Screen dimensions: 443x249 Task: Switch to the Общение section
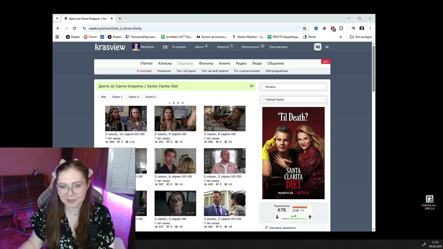pyautogui.click(x=275, y=63)
